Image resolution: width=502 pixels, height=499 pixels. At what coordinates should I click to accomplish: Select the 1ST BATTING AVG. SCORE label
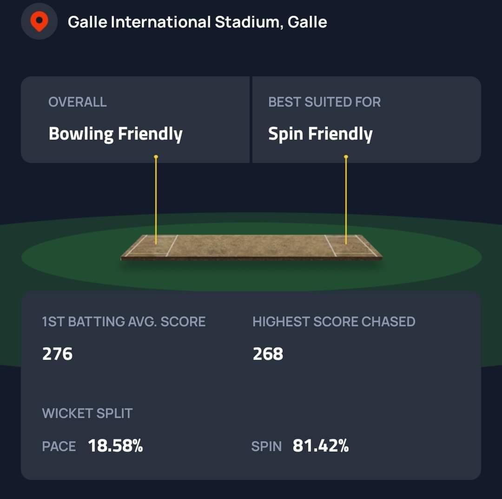coord(124,322)
